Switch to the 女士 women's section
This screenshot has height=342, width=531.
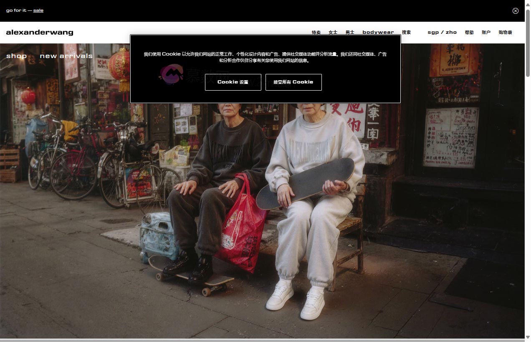(x=333, y=32)
